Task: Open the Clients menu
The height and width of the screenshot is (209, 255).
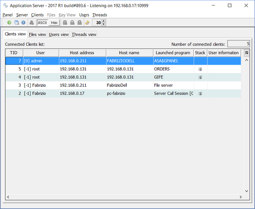Action: pos(37,15)
